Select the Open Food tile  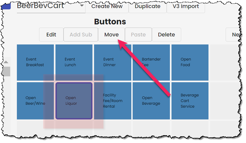click(x=190, y=62)
